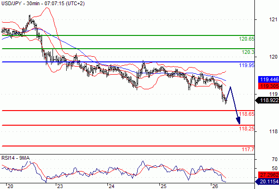The image size is (279, 189).
Task: Click date marker 23 on time axis
Action: coord(60,186)
